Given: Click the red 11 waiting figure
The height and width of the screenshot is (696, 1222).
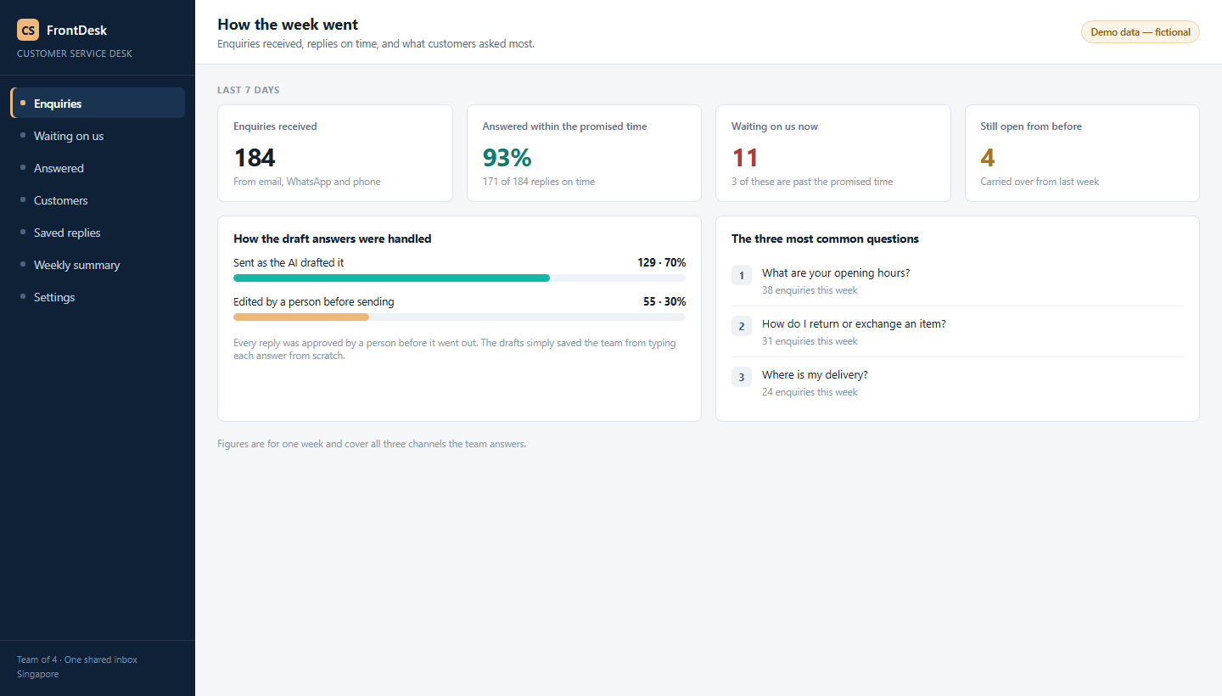Looking at the screenshot, I should click(745, 158).
